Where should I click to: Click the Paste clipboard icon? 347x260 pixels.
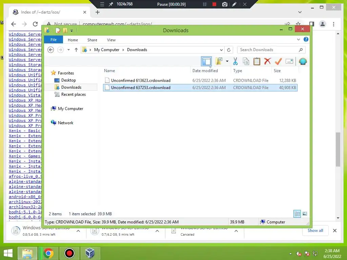pyautogui.click(x=257, y=61)
